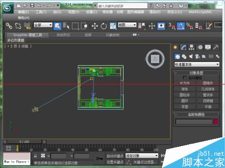Click the wrench subscription icon in title bar
Screen dimensions: 225x168
(157, 6)
